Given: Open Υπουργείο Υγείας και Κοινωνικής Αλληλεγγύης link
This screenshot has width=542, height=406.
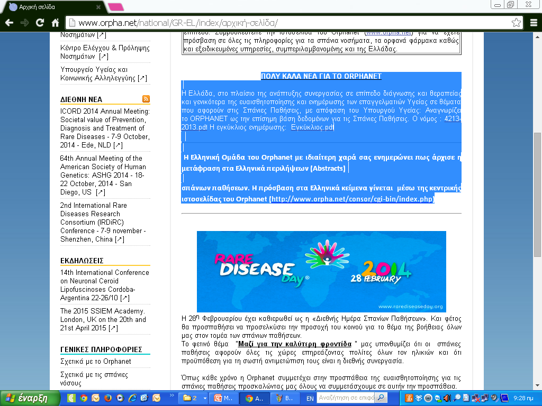Looking at the screenshot, I should [104, 73].
